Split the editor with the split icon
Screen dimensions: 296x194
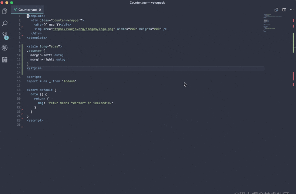pyautogui.click(x=284, y=10)
